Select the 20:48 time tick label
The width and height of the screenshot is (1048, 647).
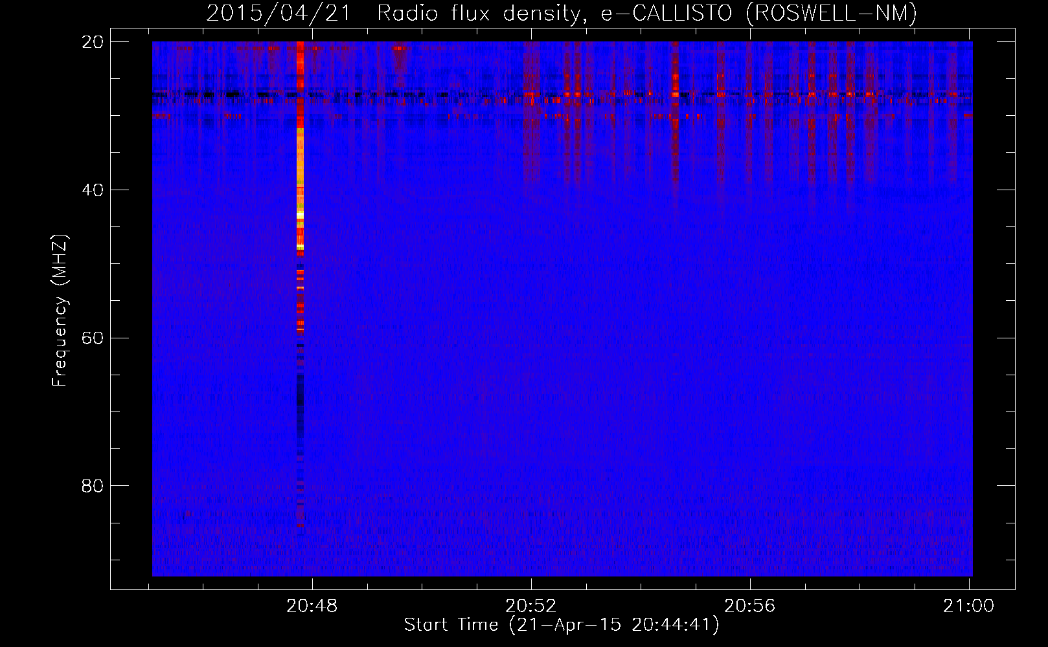pos(312,606)
